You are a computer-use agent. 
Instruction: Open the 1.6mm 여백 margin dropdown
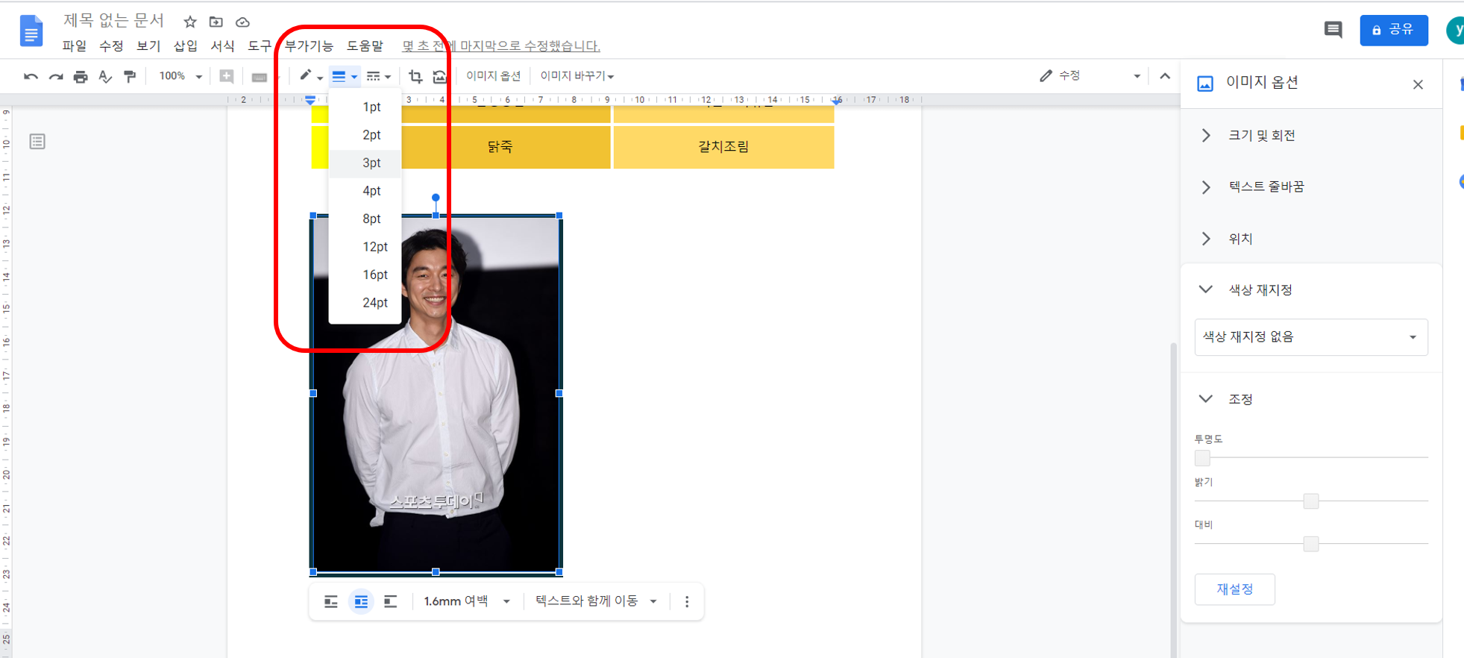467,601
